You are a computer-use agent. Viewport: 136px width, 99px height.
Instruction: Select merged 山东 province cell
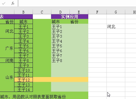7,77
